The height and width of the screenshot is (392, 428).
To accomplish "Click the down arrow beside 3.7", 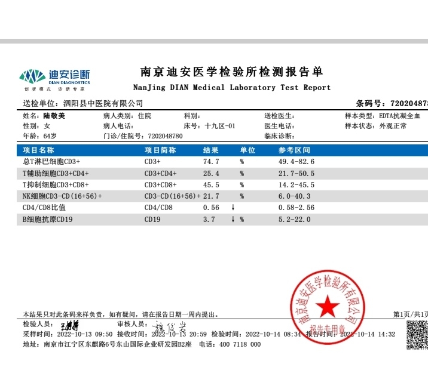I will coord(233,219).
